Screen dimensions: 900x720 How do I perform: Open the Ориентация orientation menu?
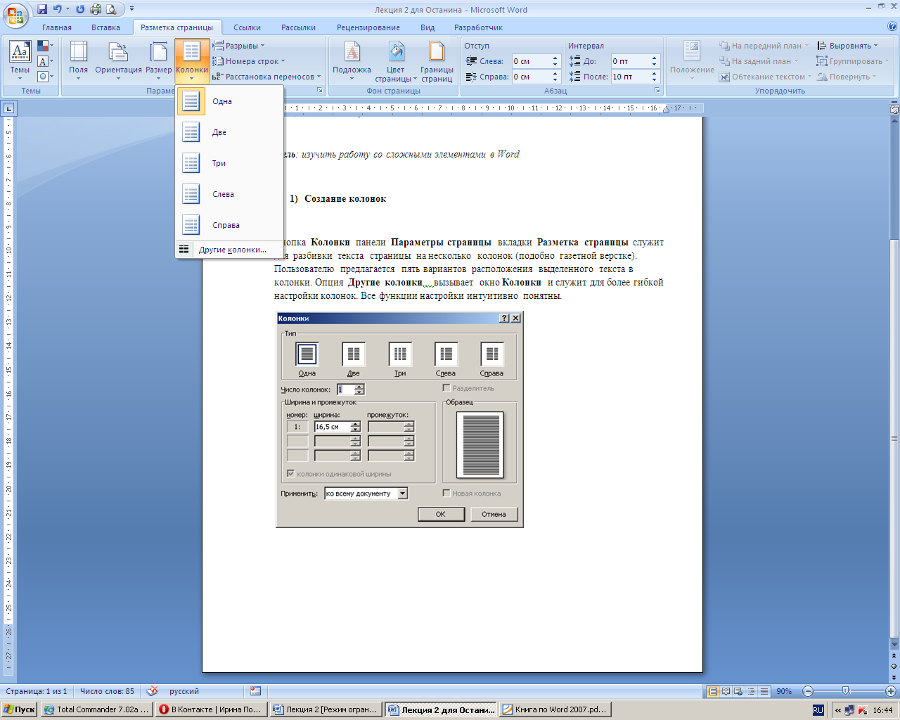pyautogui.click(x=118, y=60)
